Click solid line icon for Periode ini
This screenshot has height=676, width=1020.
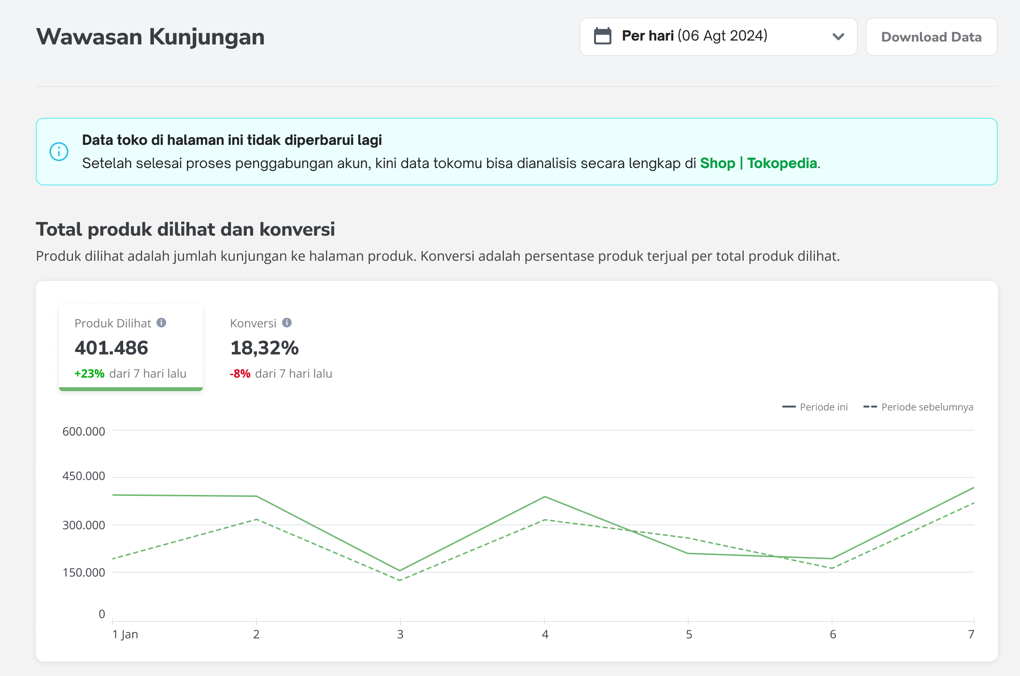tap(789, 407)
